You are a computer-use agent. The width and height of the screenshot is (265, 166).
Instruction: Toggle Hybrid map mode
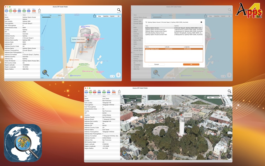click(112, 16)
